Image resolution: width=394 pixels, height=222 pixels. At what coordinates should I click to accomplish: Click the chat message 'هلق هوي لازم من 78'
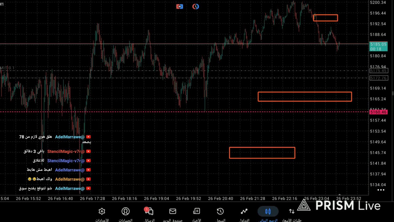(x=55, y=139)
